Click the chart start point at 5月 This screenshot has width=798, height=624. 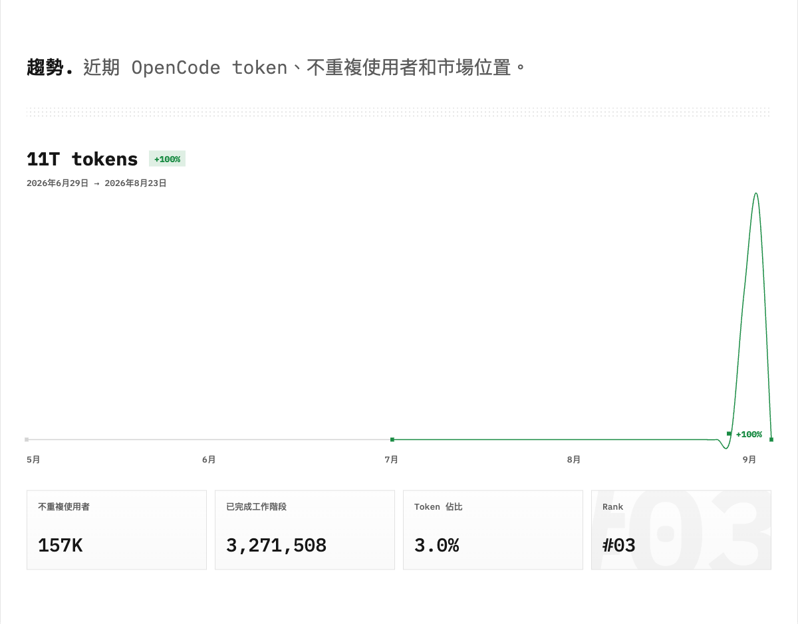(27, 439)
